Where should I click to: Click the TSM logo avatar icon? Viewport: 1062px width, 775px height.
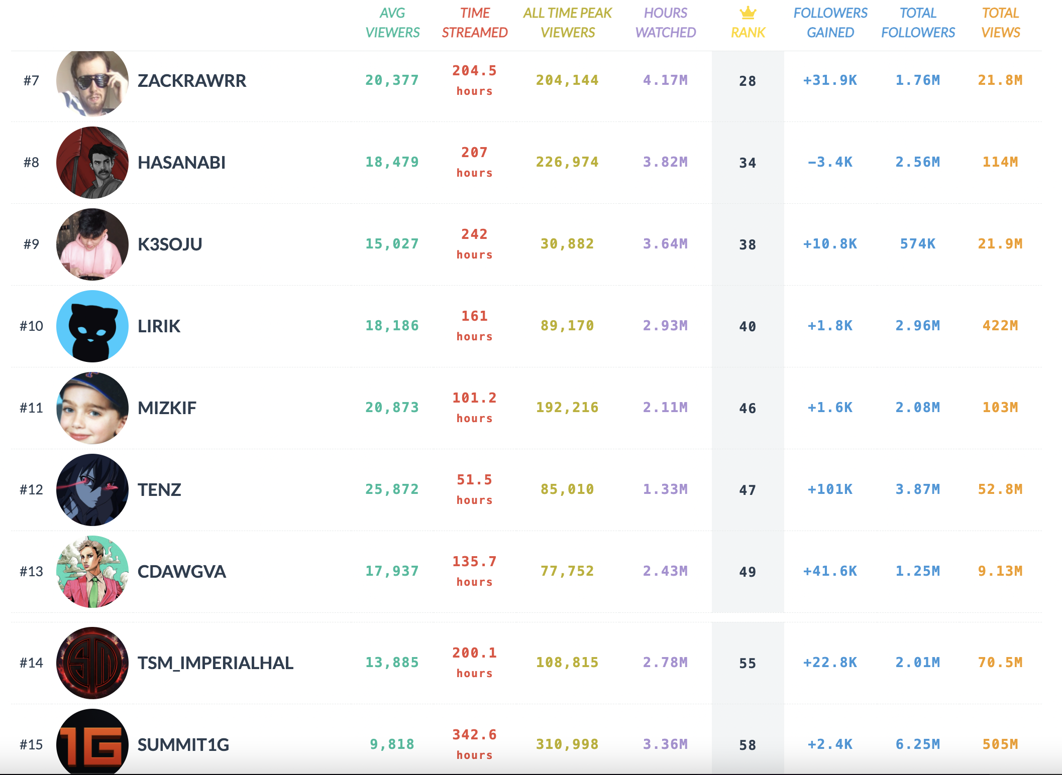[x=92, y=663]
